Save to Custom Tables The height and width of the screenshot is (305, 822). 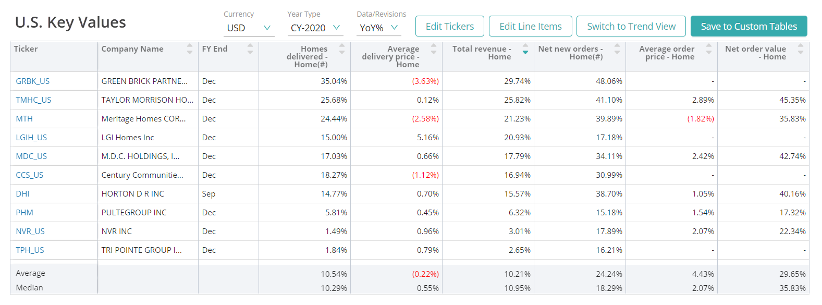point(749,26)
